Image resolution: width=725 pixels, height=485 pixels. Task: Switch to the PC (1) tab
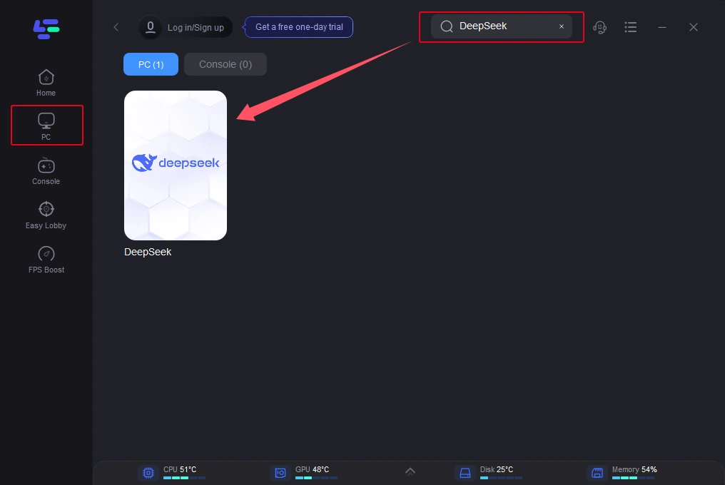click(x=151, y=64)
